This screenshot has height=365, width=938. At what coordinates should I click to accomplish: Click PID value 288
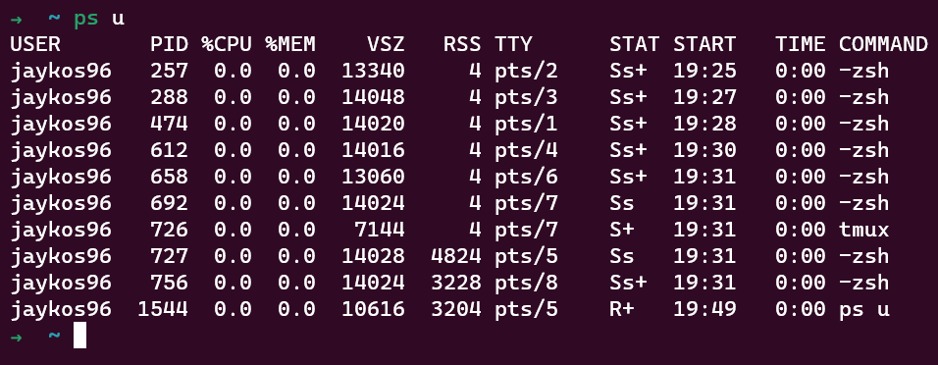coord(170,97)
